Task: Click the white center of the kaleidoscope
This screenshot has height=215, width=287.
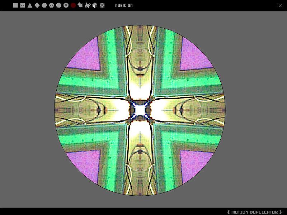Action: (140, 110)
